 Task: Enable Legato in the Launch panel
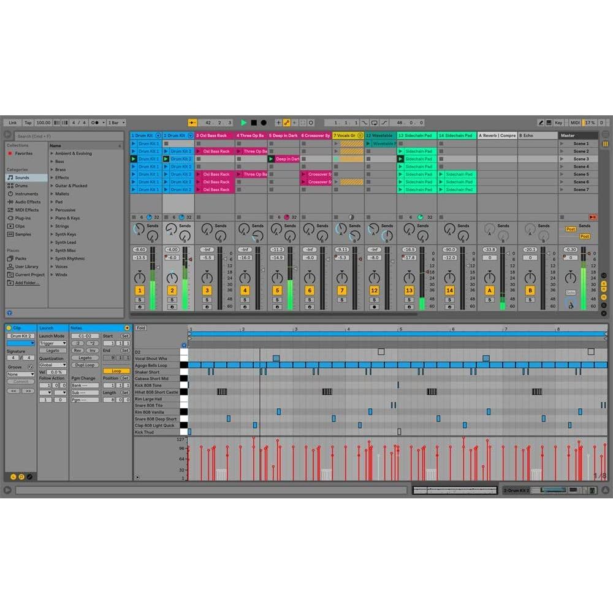[x=53, y=351]
